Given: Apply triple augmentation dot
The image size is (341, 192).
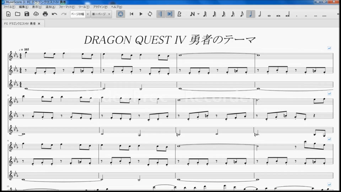Looking at the screenshot, I should pyautogui.click(x=315, y=15).
